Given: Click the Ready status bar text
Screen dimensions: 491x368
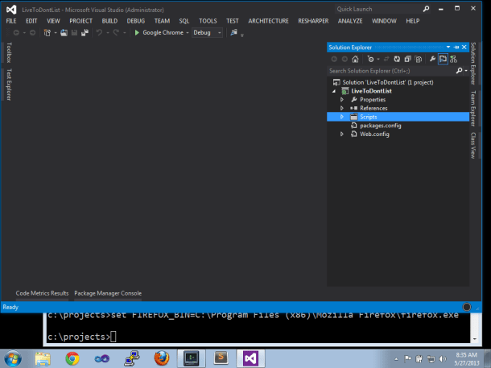Looking at the screenshot, I should (10, 308).
